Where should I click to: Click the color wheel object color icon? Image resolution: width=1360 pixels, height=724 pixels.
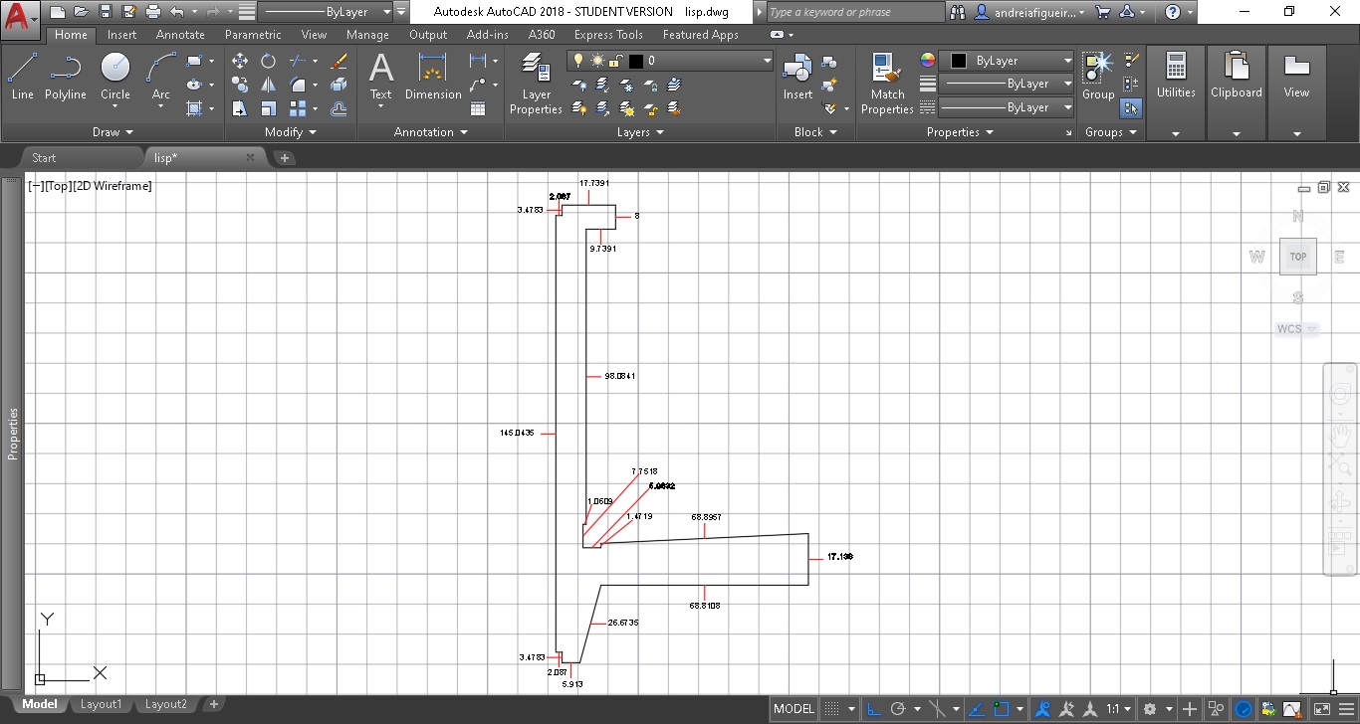tap(928, 61)
